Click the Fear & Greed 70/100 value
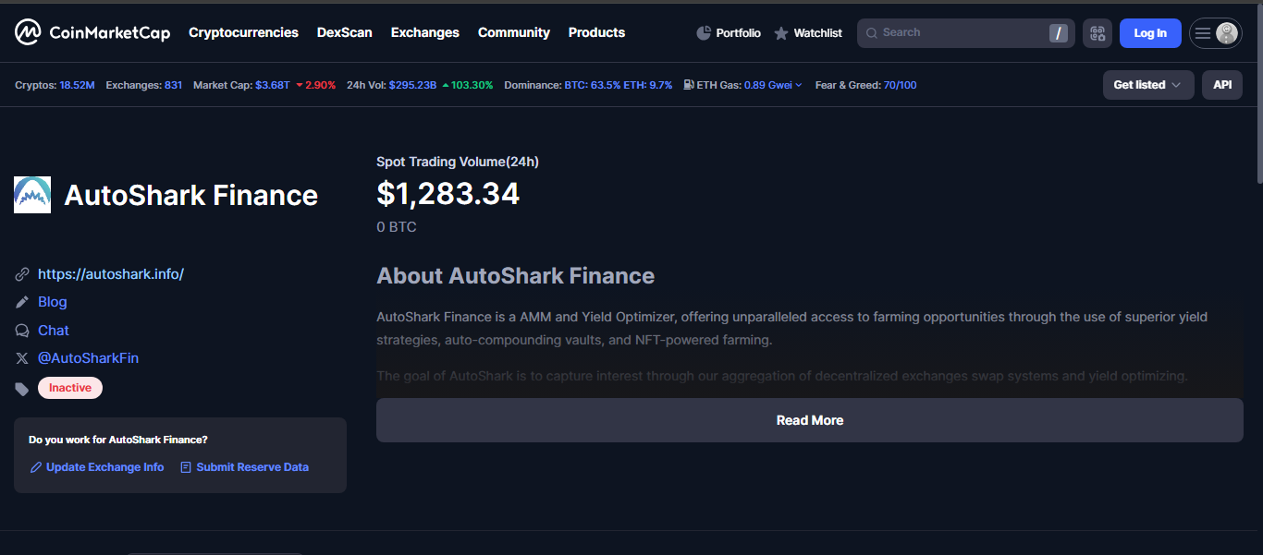The height and width of the screenshot is (555, 1263). [901, 85]
